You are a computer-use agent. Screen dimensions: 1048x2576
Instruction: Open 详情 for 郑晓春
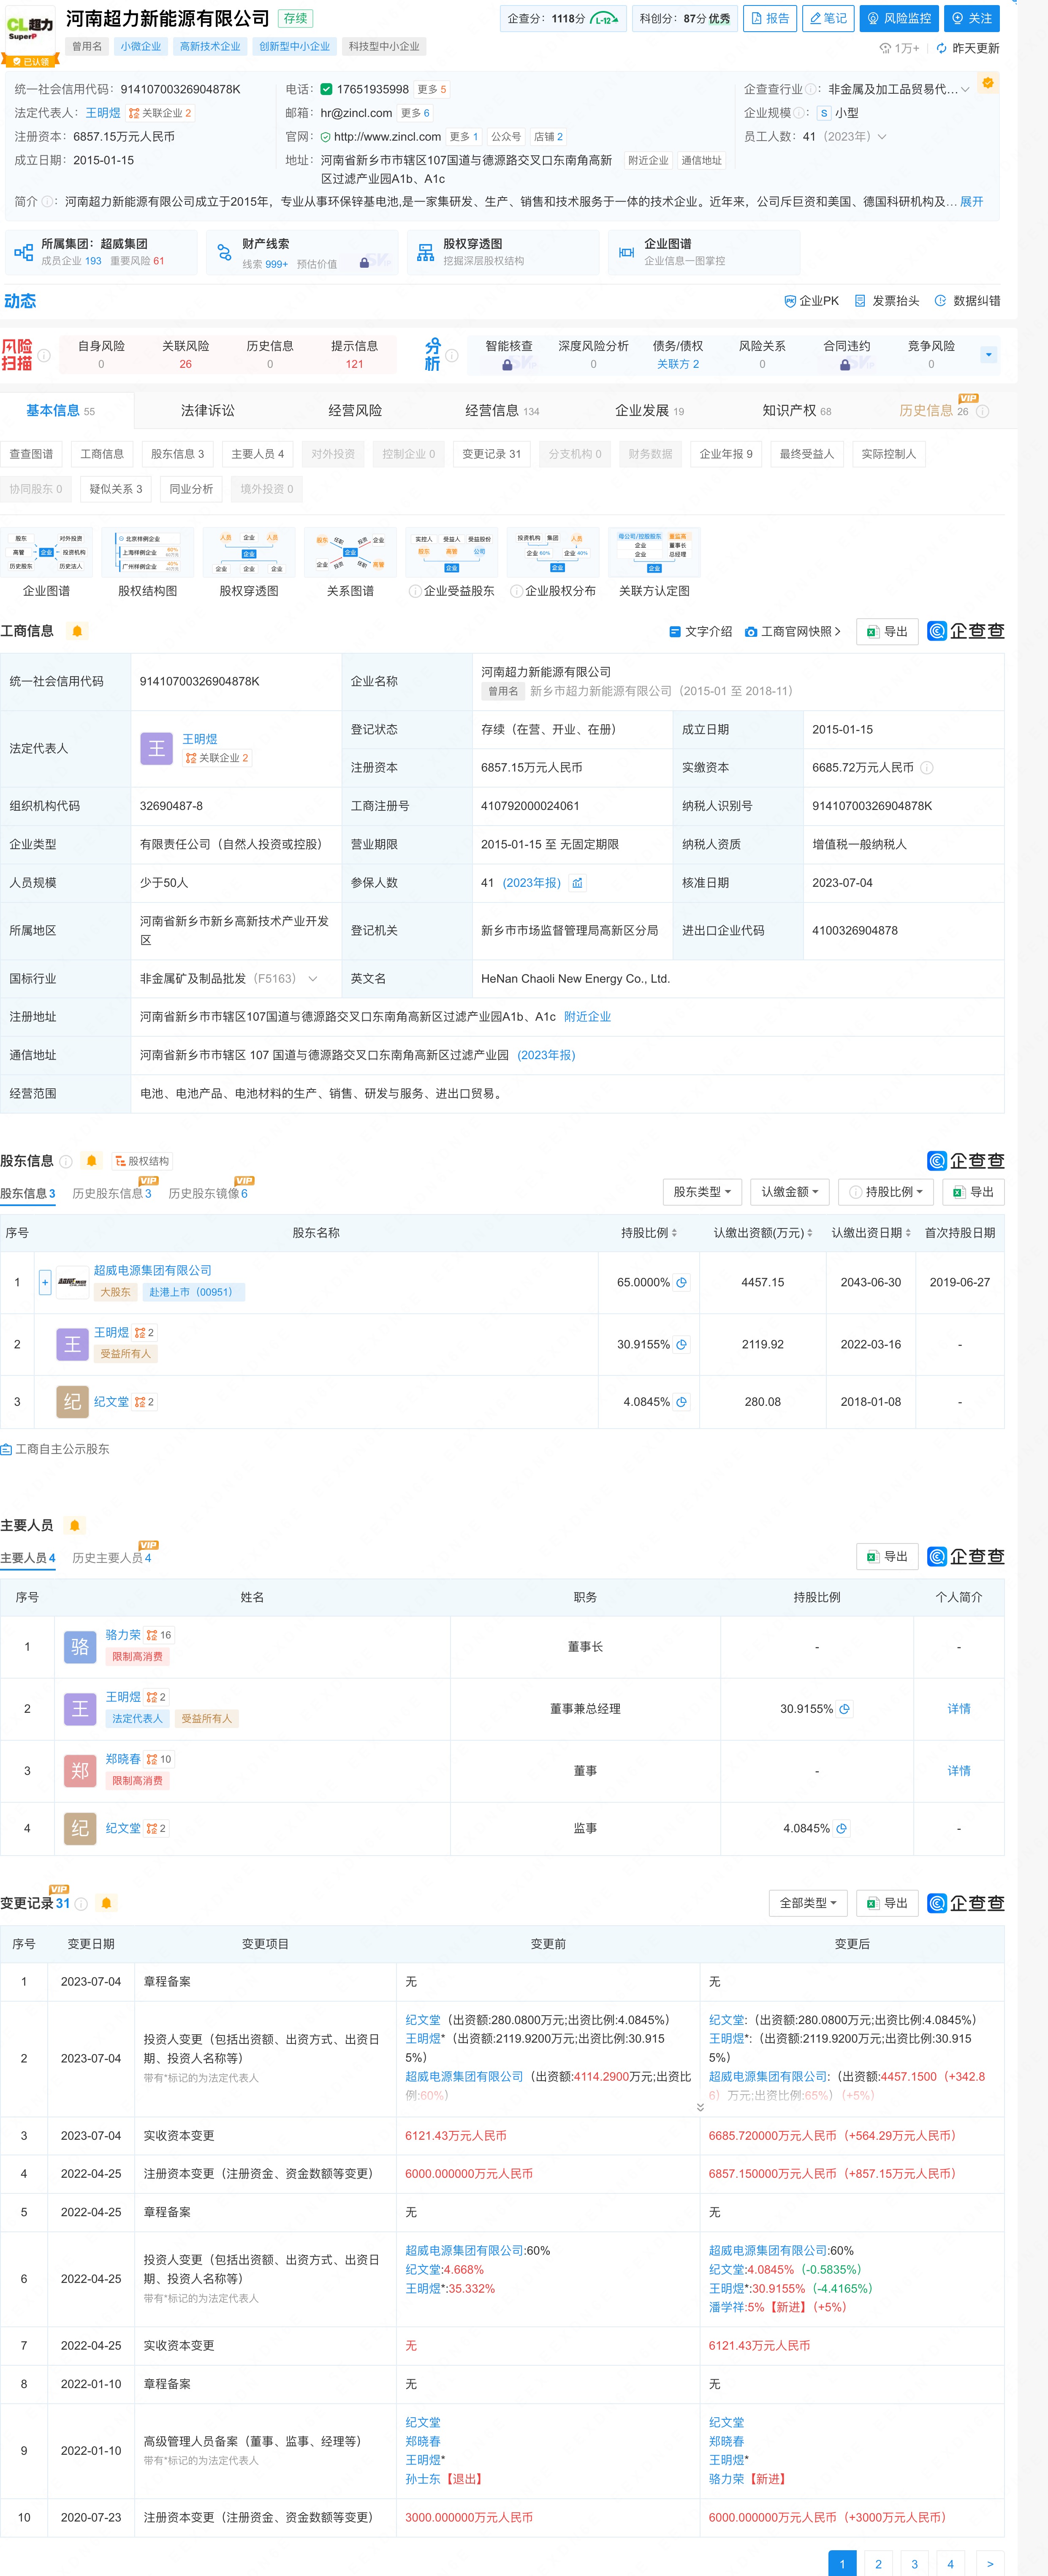pos(959,1771)
